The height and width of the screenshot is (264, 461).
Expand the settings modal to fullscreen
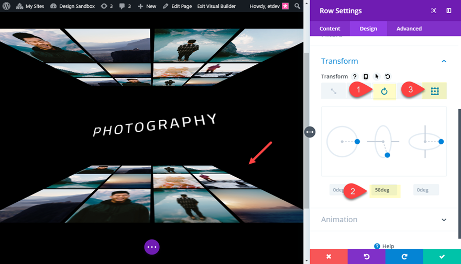pyautogui.click(x=434, y=11)
